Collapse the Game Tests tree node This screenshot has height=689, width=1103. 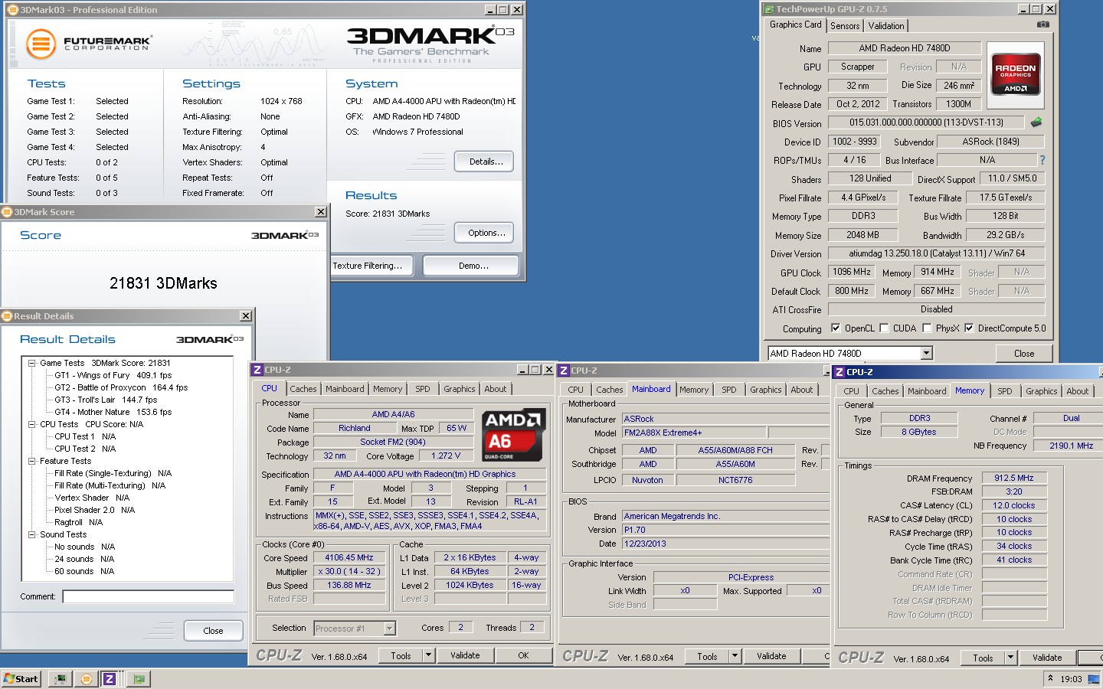[x=32, y=363]
